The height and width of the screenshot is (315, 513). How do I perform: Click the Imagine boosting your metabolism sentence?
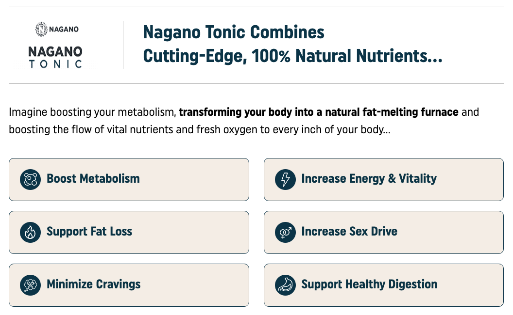pyautogui.click(x=93, y=112)
